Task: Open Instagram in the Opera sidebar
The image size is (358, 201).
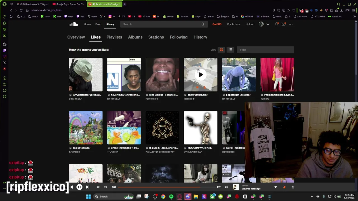Action: 4,57
